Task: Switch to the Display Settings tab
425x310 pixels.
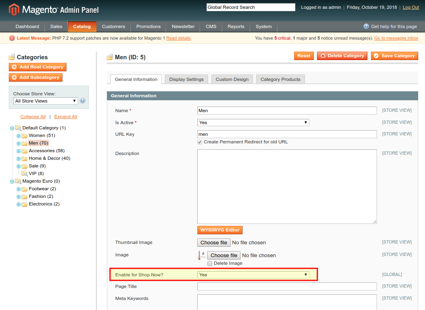Action: pos(186,79)
